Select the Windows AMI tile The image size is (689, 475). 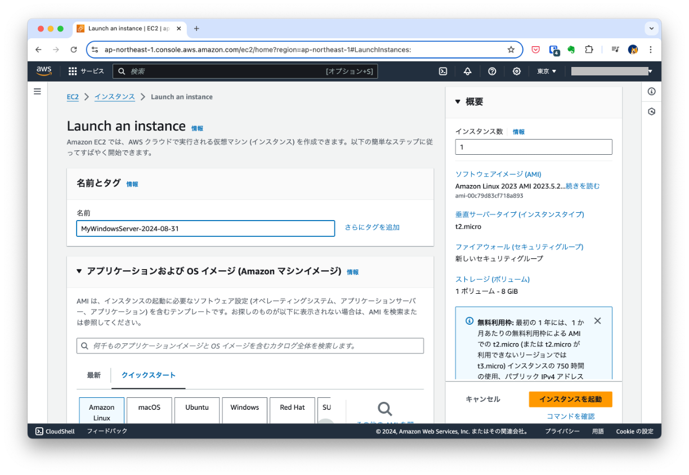[x=245, y=410]
